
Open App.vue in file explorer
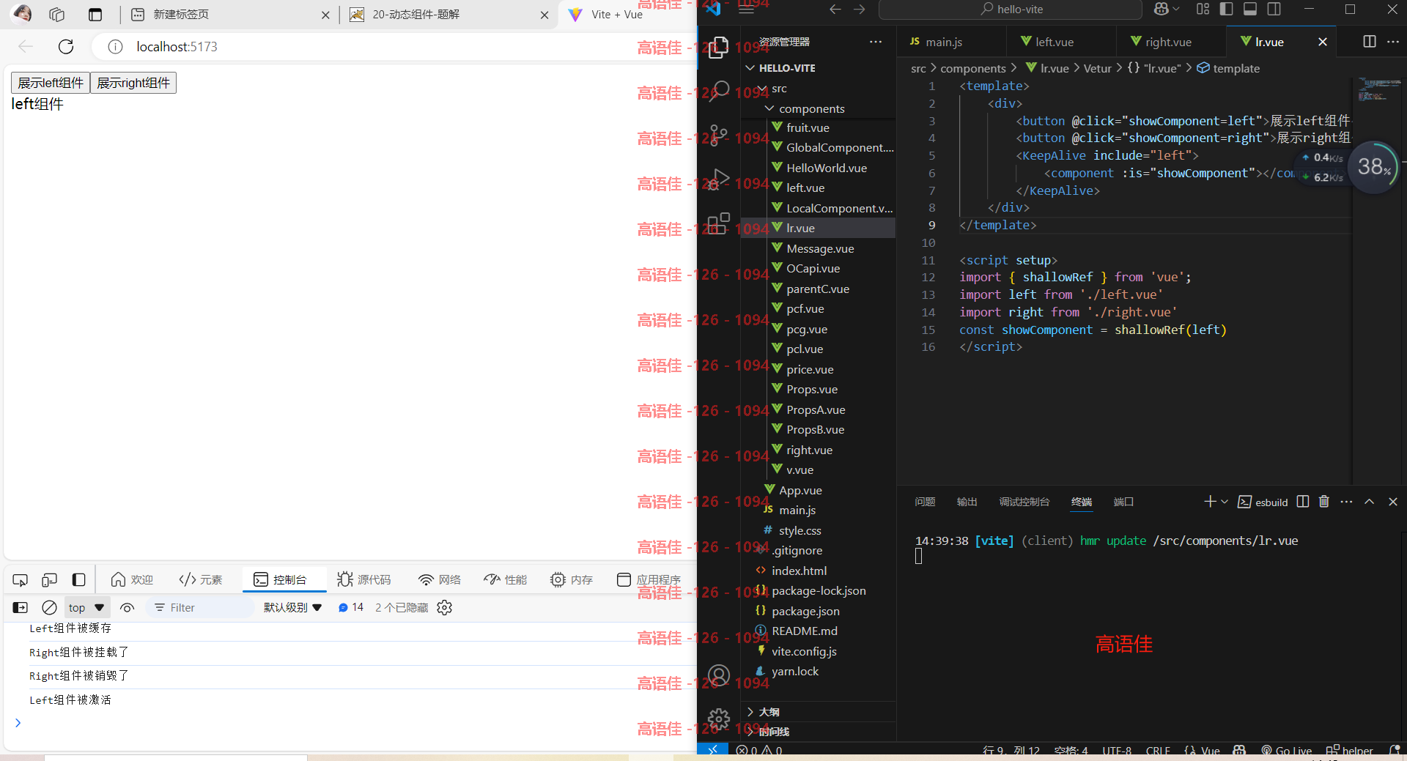799,490
